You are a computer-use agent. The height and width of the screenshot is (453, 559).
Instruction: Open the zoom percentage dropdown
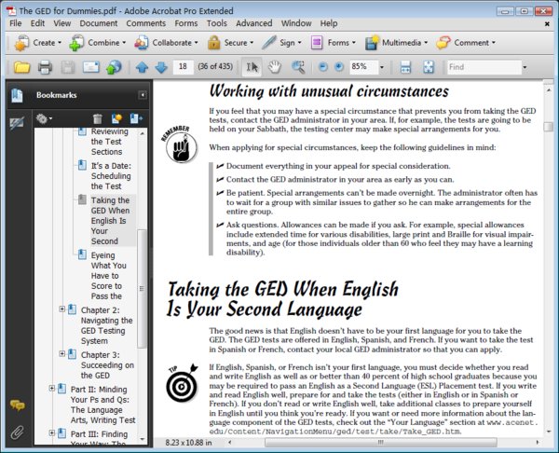tap(382, 67)
